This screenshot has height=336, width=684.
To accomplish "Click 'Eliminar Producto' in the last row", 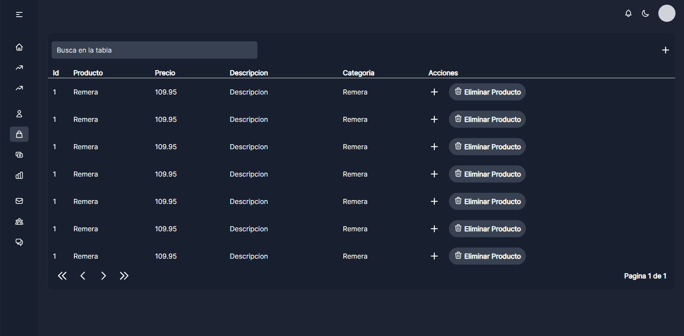I will coord(487,256).
